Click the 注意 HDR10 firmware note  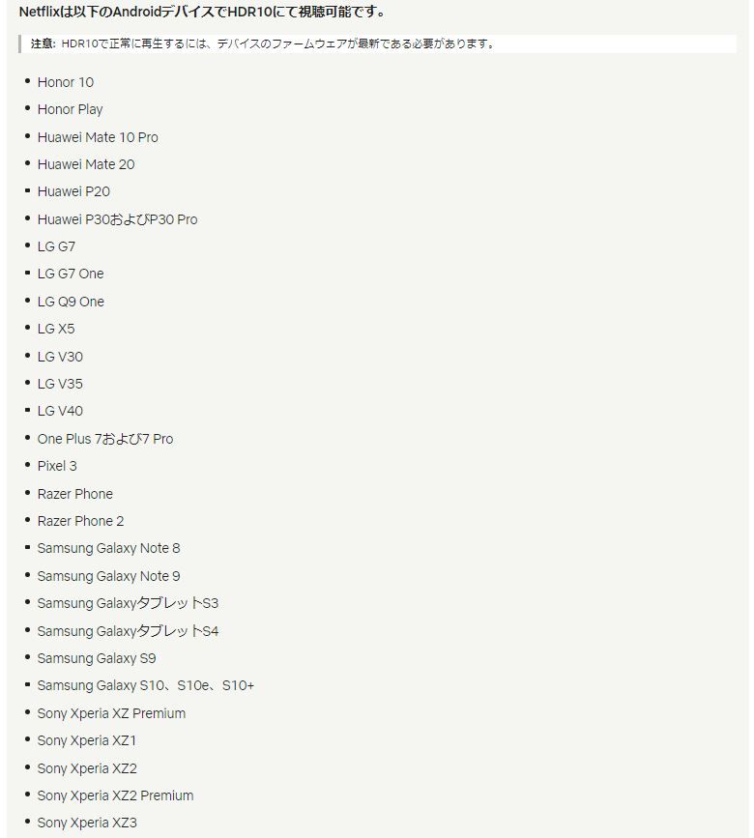point(263,43)
